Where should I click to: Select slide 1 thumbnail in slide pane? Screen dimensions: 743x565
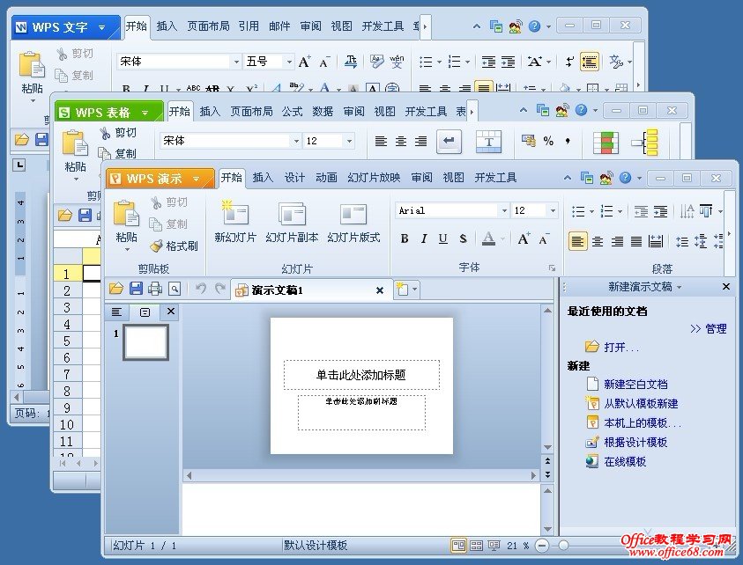point(146,342)
